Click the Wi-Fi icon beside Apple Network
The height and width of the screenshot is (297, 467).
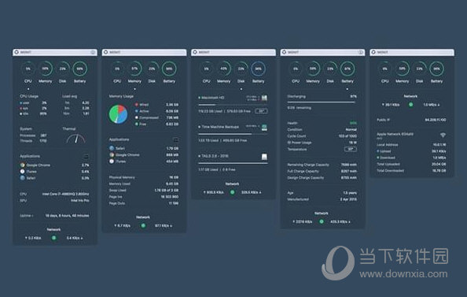point(443,136)
